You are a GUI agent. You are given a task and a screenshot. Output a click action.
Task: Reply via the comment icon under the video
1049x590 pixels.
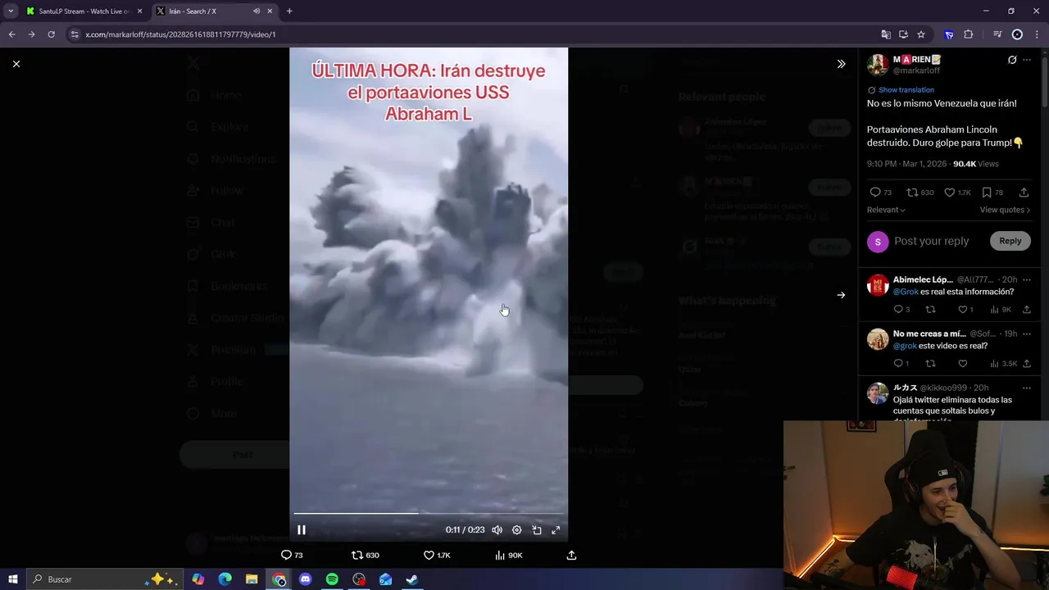click(293, 555)
